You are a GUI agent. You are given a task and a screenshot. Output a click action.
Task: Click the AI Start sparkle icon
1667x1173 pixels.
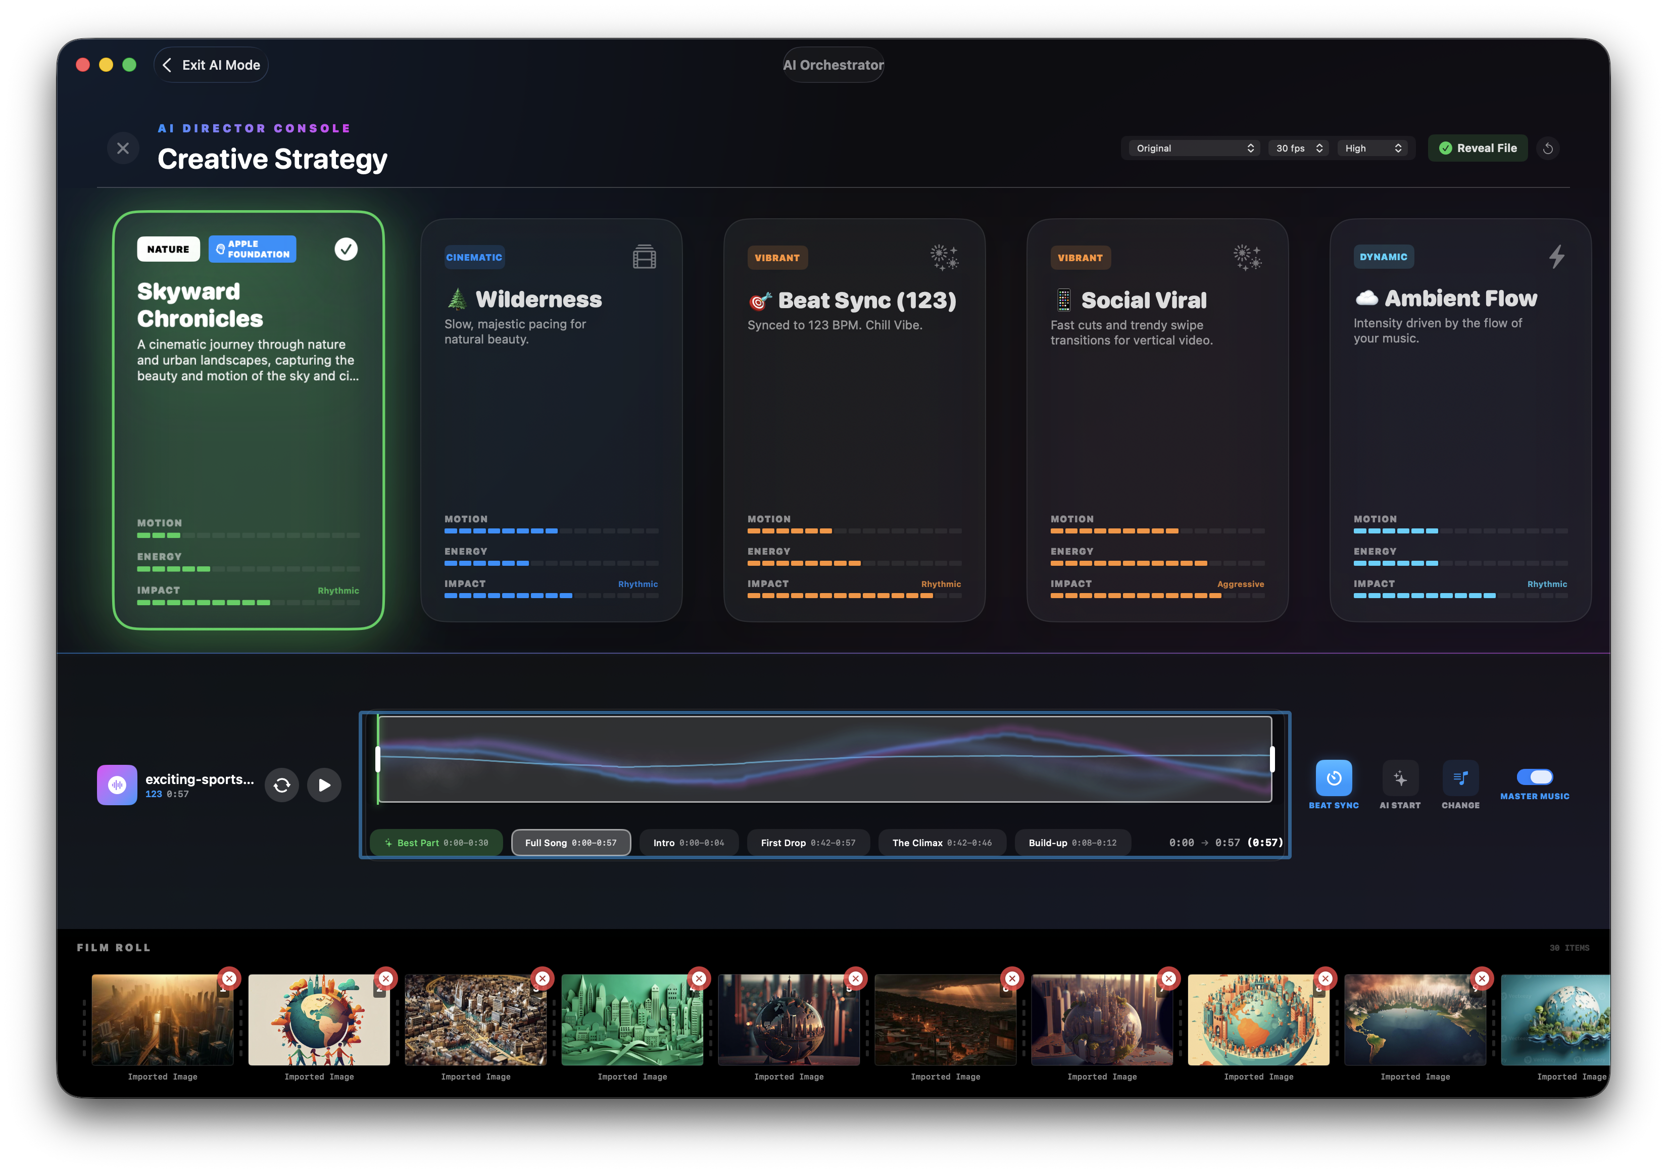(1400, 778)
